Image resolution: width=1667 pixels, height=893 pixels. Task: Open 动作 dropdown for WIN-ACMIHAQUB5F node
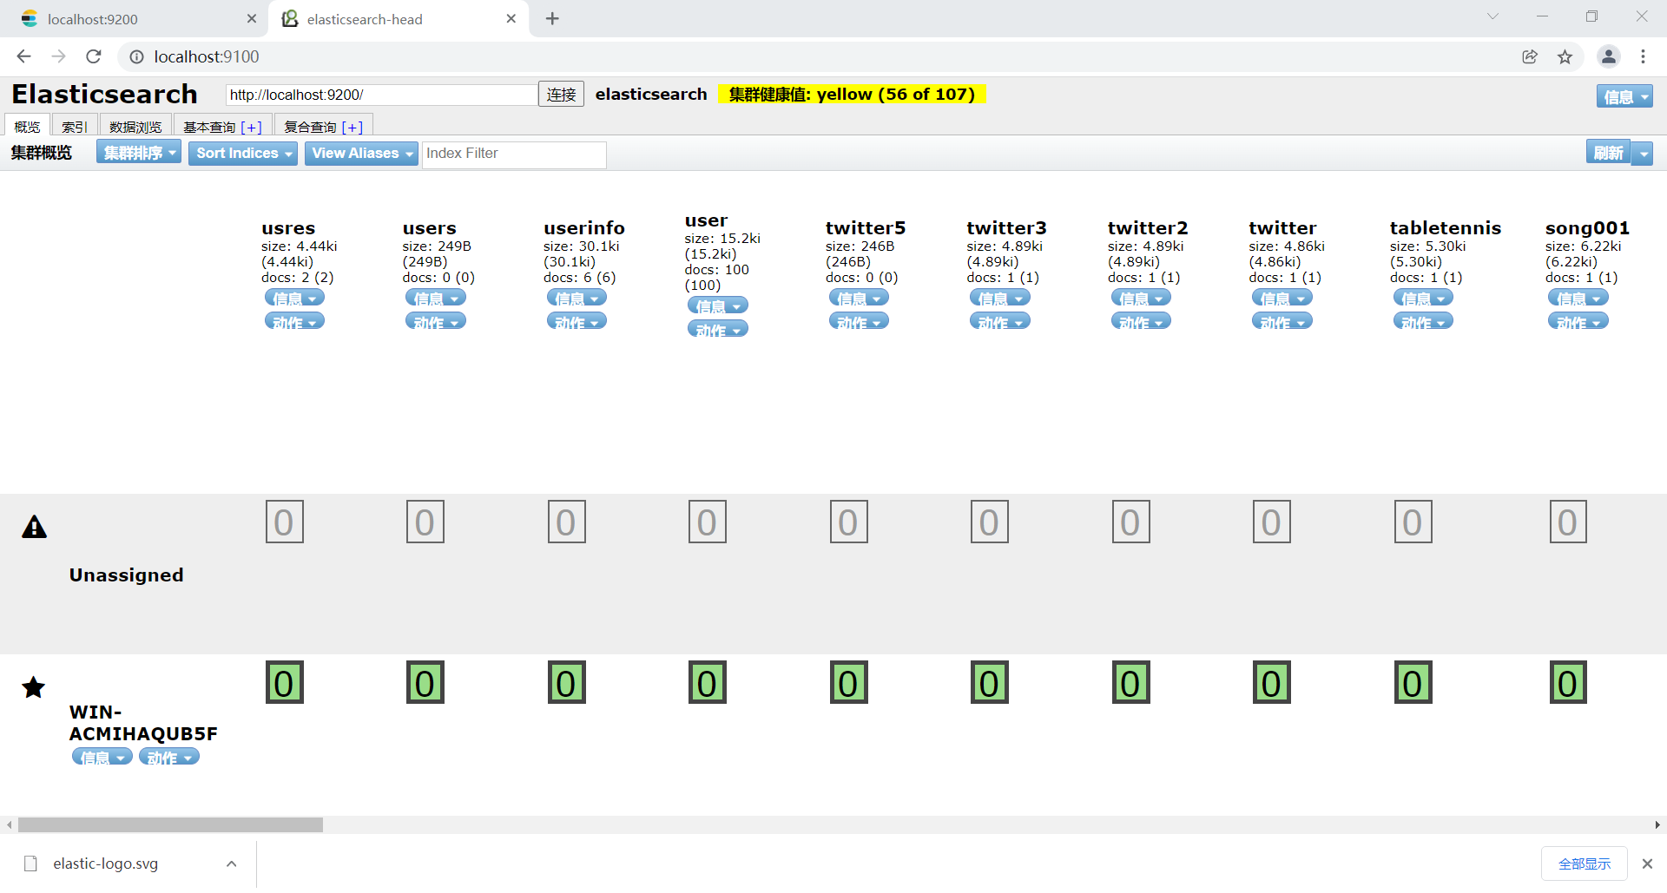[x=169, y=757]
